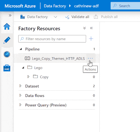This screenshot has width=140, height=132.
Task: Click the Data Factory factory icon
Action: [22, 17]
